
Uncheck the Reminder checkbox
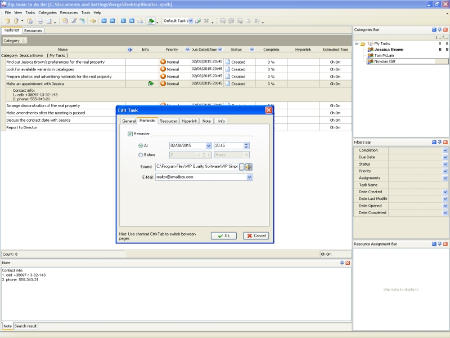(130, 134)
